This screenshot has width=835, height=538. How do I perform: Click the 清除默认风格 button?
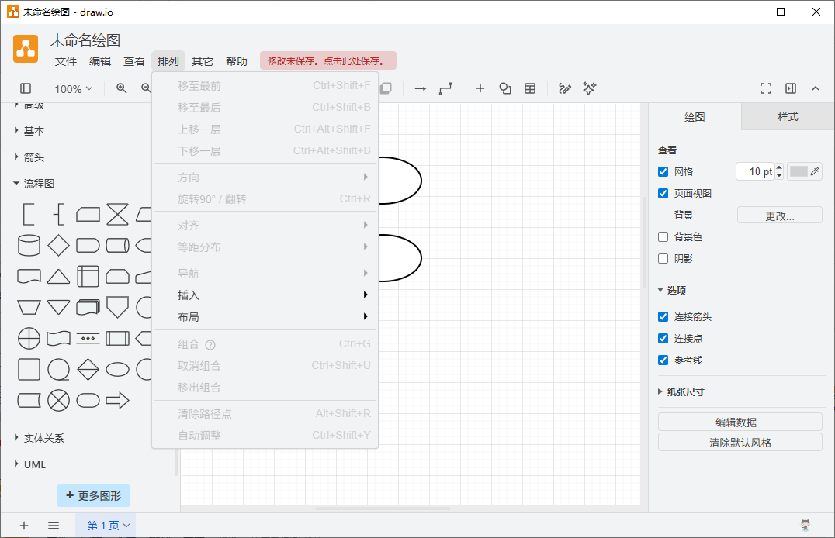coord(740,442)
